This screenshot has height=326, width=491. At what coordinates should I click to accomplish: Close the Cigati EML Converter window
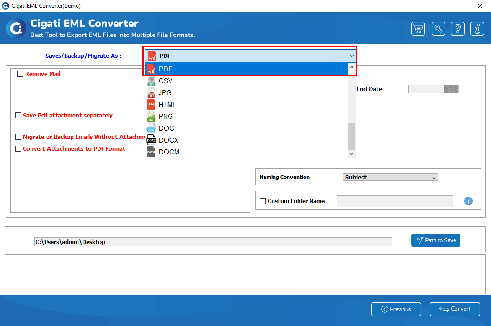coord(480,6)
